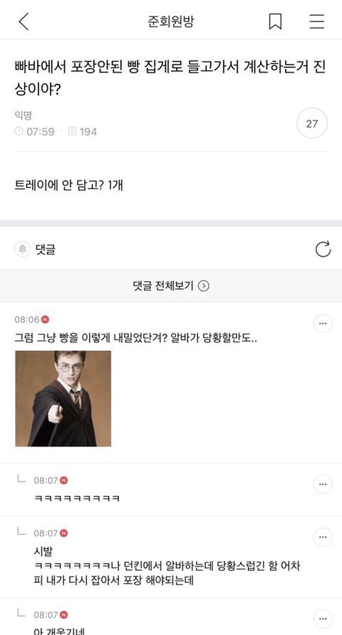Open options menu for the 08:06 comment

323,324
